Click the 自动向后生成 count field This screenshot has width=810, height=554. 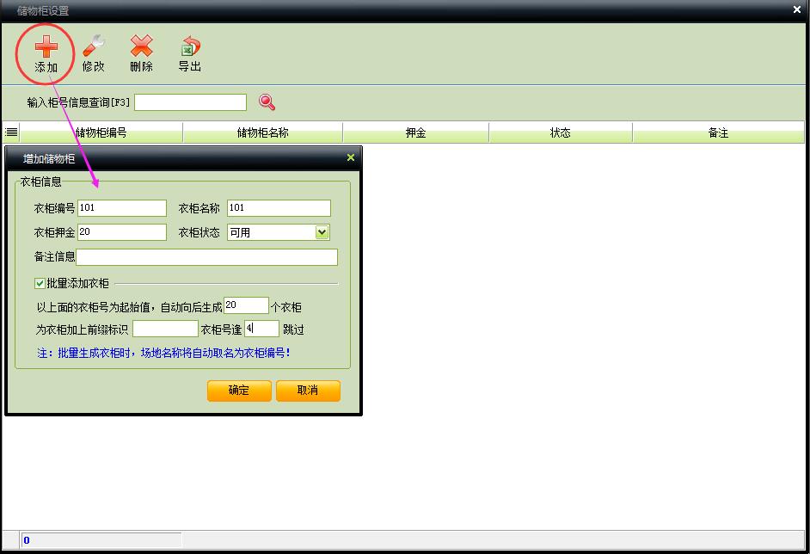tap(246, 305)
